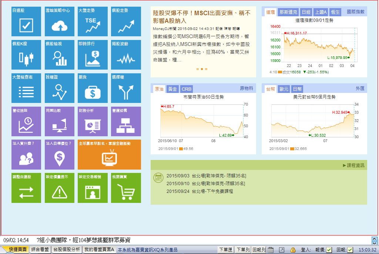This screenshot has width=379, height=254.
Task: Toggle the 報價 checkbox
Action: [329, 250]
